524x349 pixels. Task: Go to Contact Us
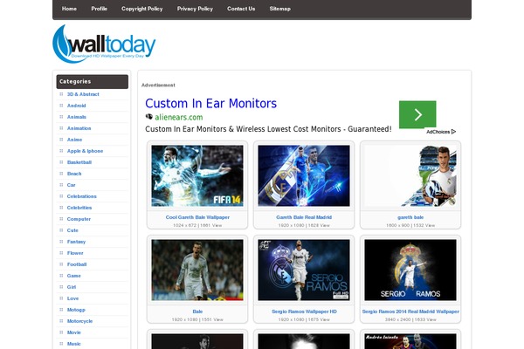241,9
